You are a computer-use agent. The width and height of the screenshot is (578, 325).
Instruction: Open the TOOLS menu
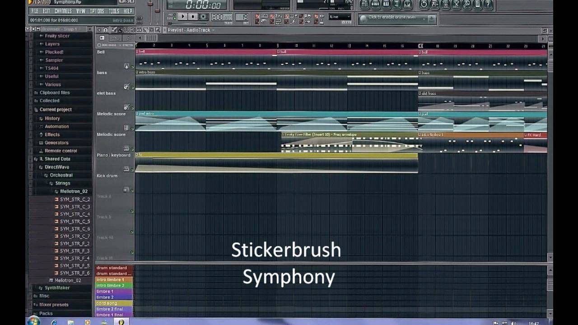[114, 11]
